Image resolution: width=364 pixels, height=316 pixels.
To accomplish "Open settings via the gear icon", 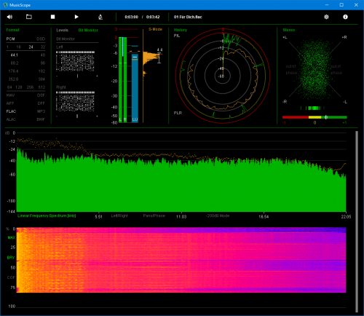I will [326, 17].
